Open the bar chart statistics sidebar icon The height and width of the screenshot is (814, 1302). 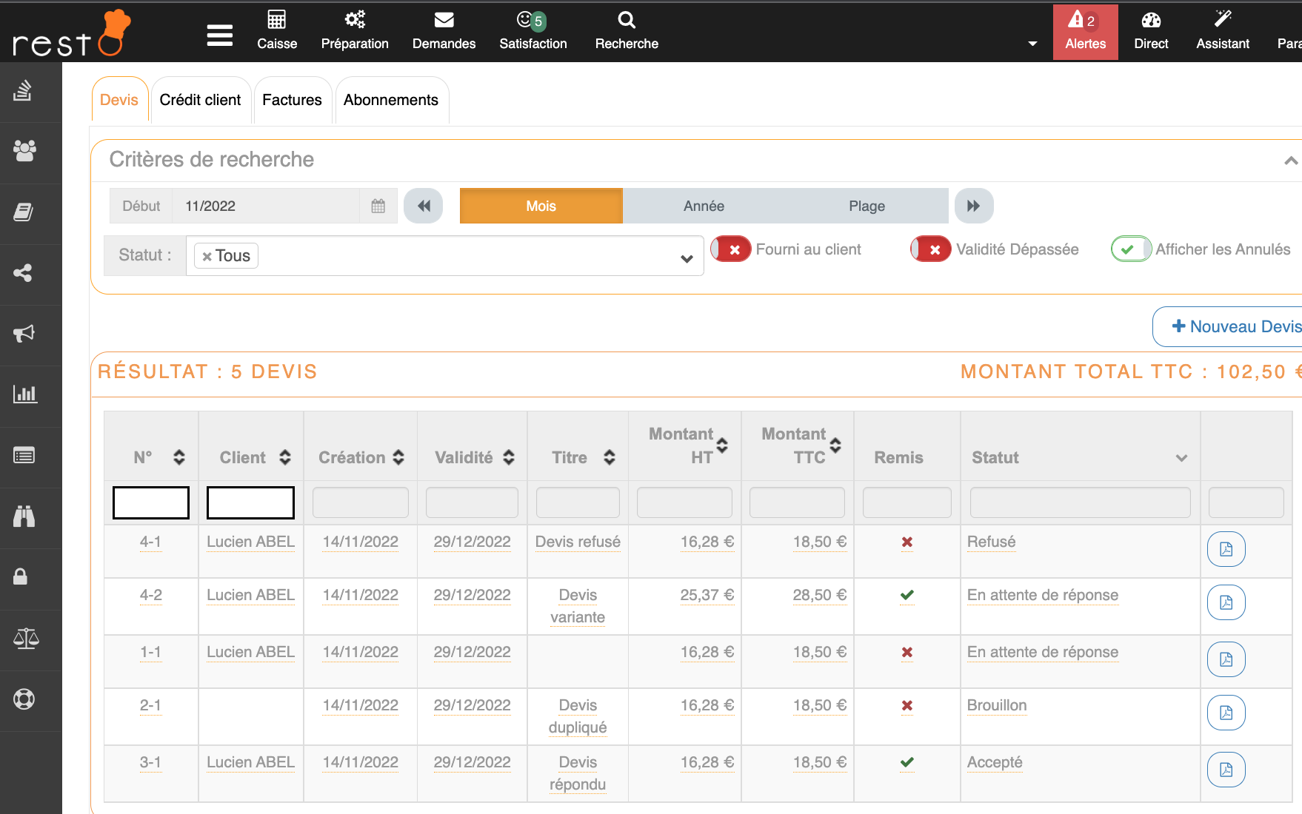(x=24, y=394)
